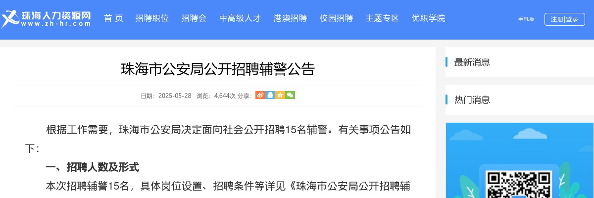Screen dimensions: 594x198
Task: Click the blue promotional banner in the sidebar
Action: [520, 160]
